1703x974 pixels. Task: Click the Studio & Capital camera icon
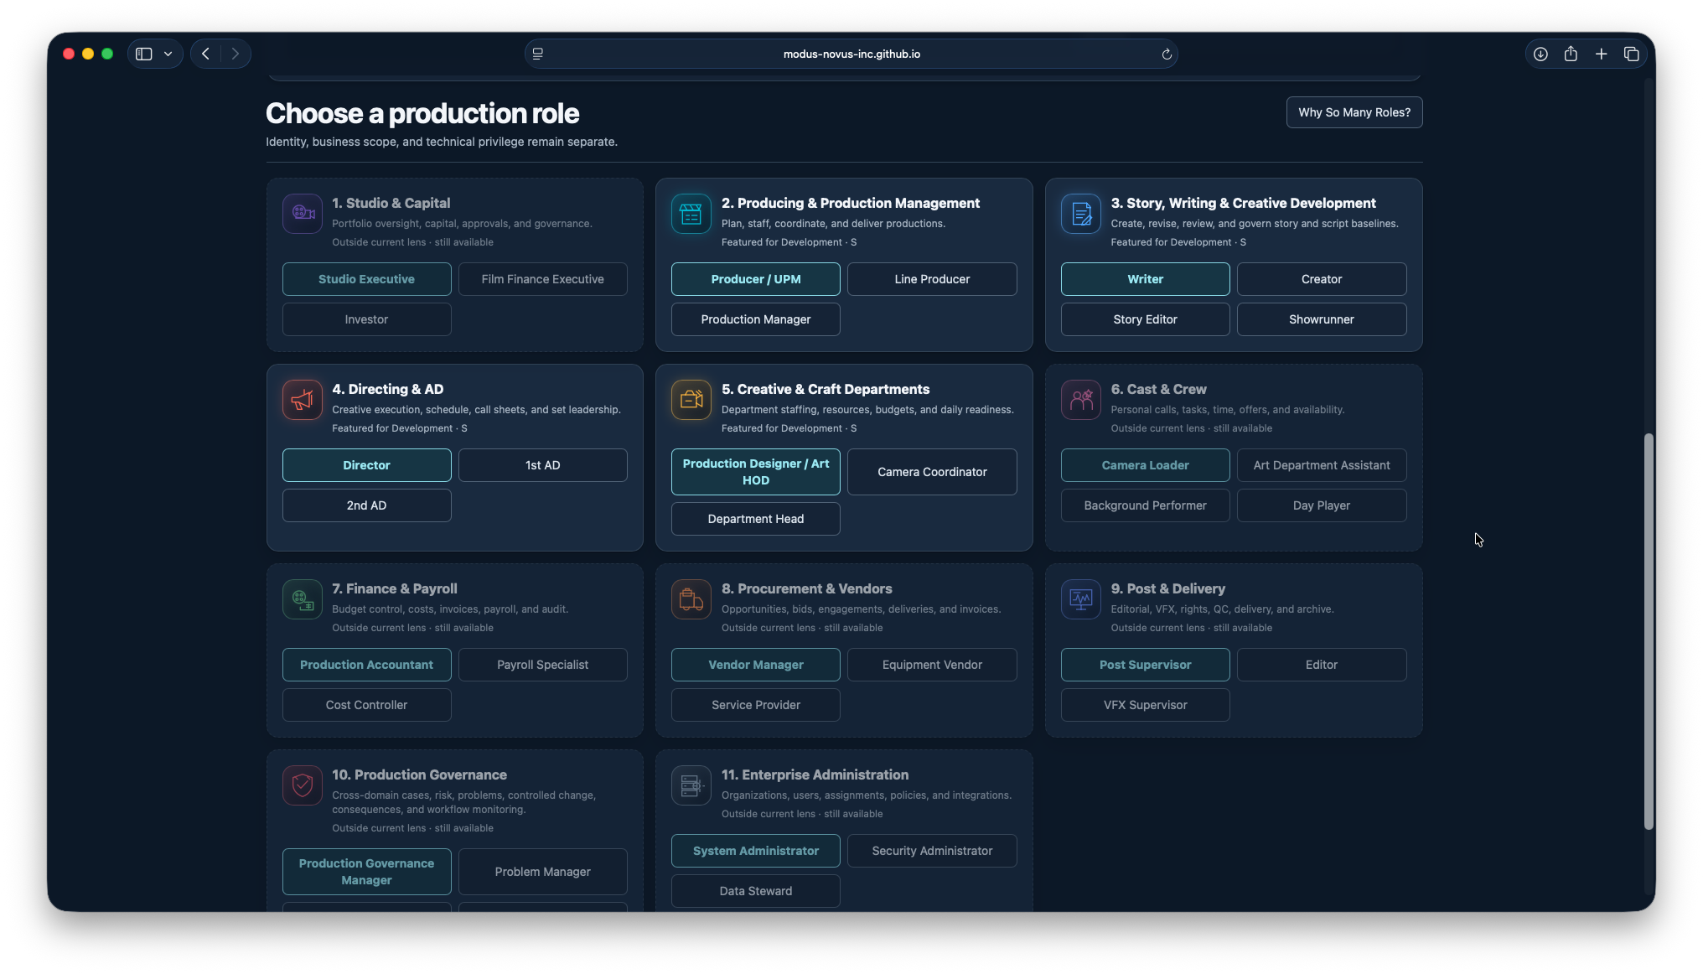(x=303, y=213)
